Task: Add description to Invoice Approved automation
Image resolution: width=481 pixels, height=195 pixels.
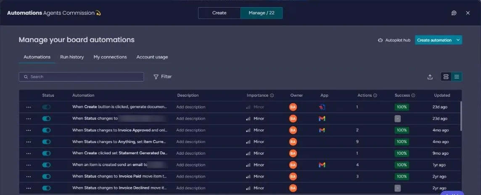Action: tap(191, 130)
